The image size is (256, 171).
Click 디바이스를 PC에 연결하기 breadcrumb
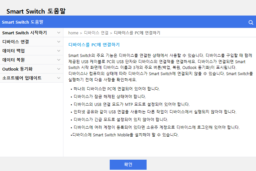pos(137,33)
